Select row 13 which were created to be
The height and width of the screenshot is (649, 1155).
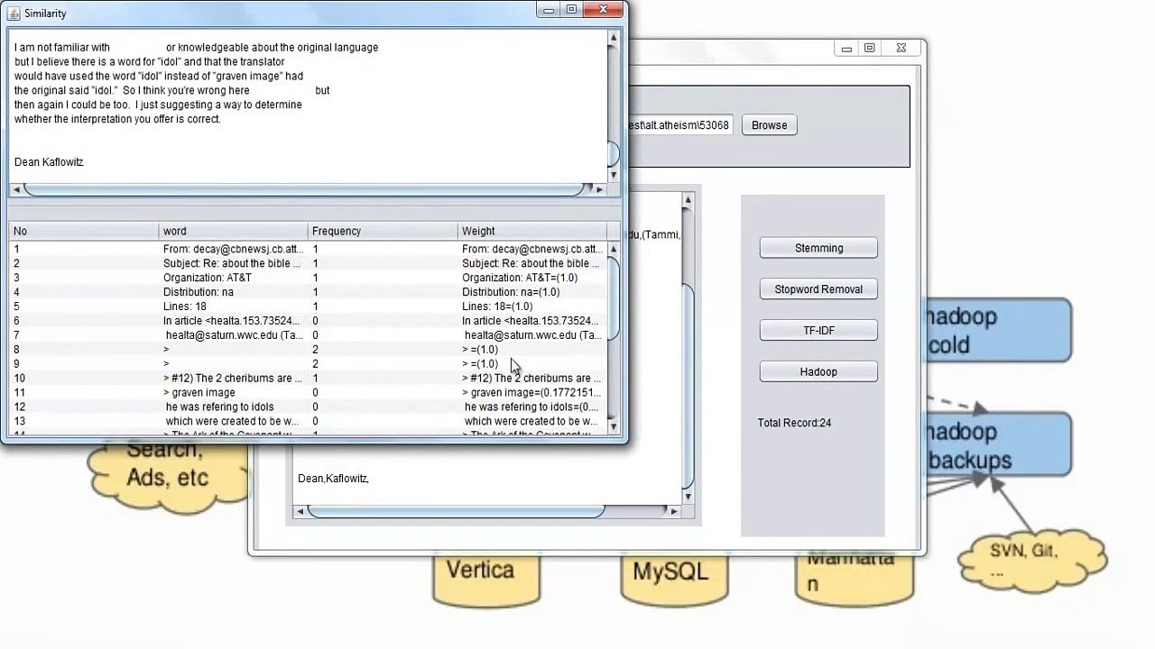[233, 422]
